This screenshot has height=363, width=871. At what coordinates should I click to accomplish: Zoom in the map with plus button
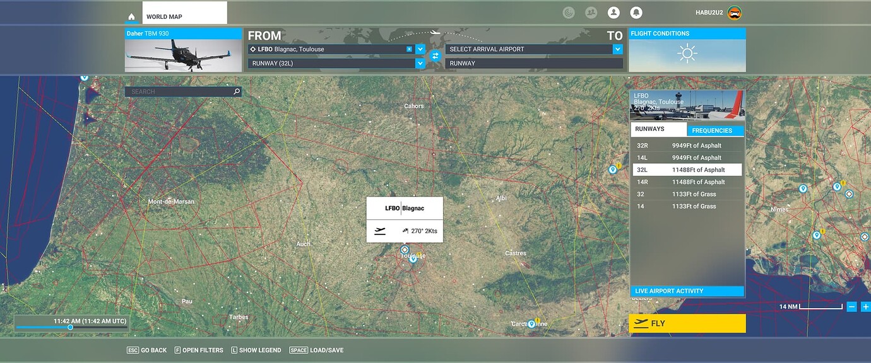(865, 307)
